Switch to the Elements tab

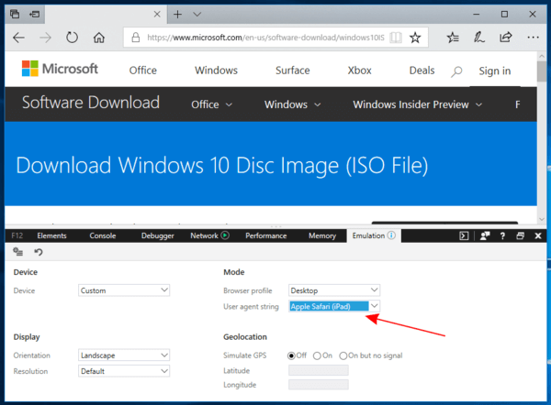tap(51, 236)
